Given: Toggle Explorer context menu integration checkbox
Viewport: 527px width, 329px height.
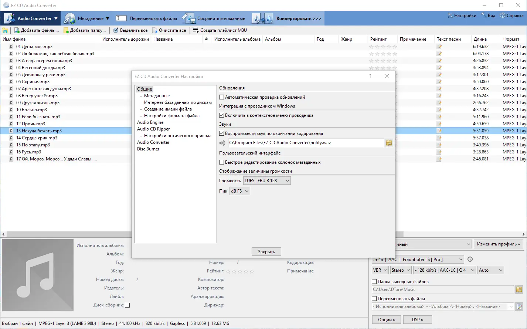Looking at the screenshot, I should point(222,115).
